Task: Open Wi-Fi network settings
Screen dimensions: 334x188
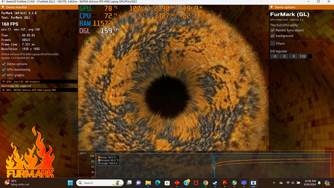Action: point(288,183)
